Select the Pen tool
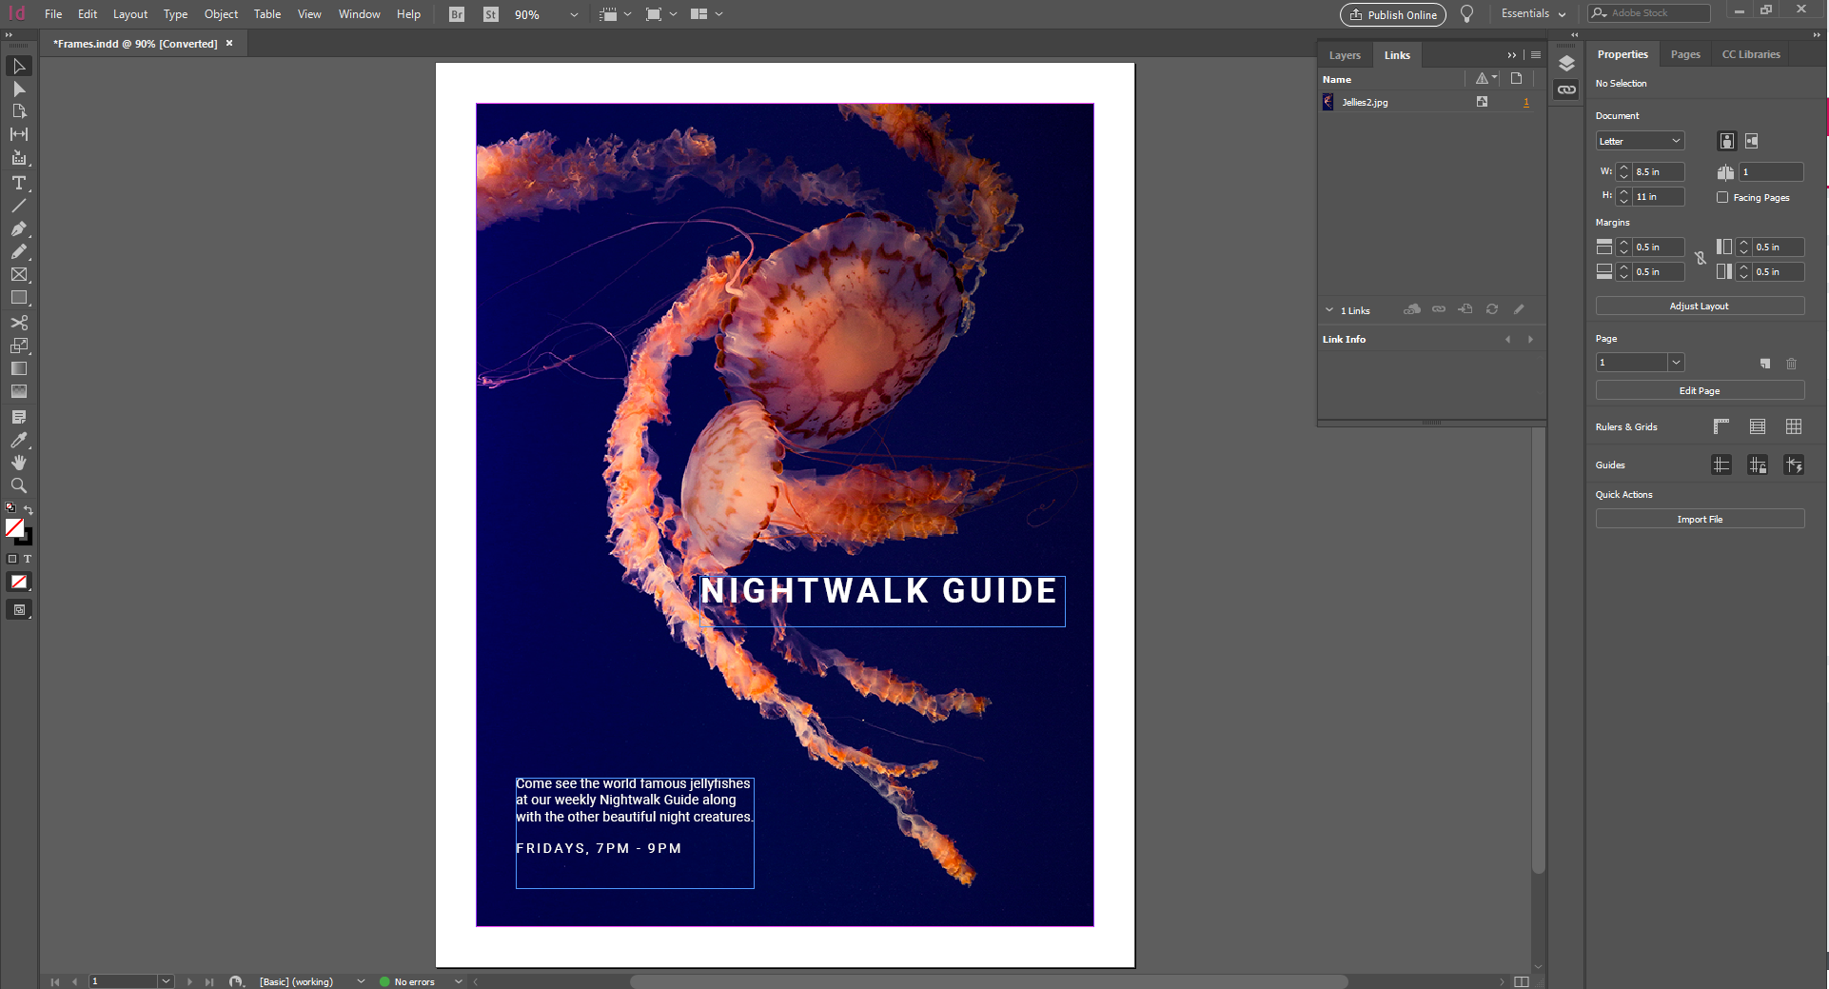 coord(19,228)
